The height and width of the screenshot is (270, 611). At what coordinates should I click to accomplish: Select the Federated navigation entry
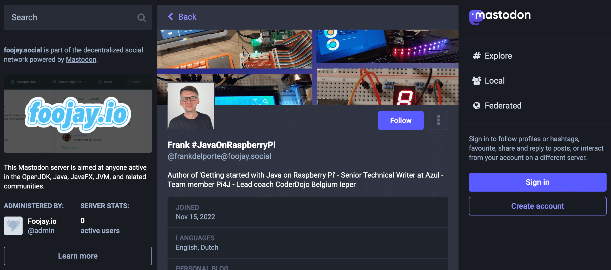click(503, 105)
